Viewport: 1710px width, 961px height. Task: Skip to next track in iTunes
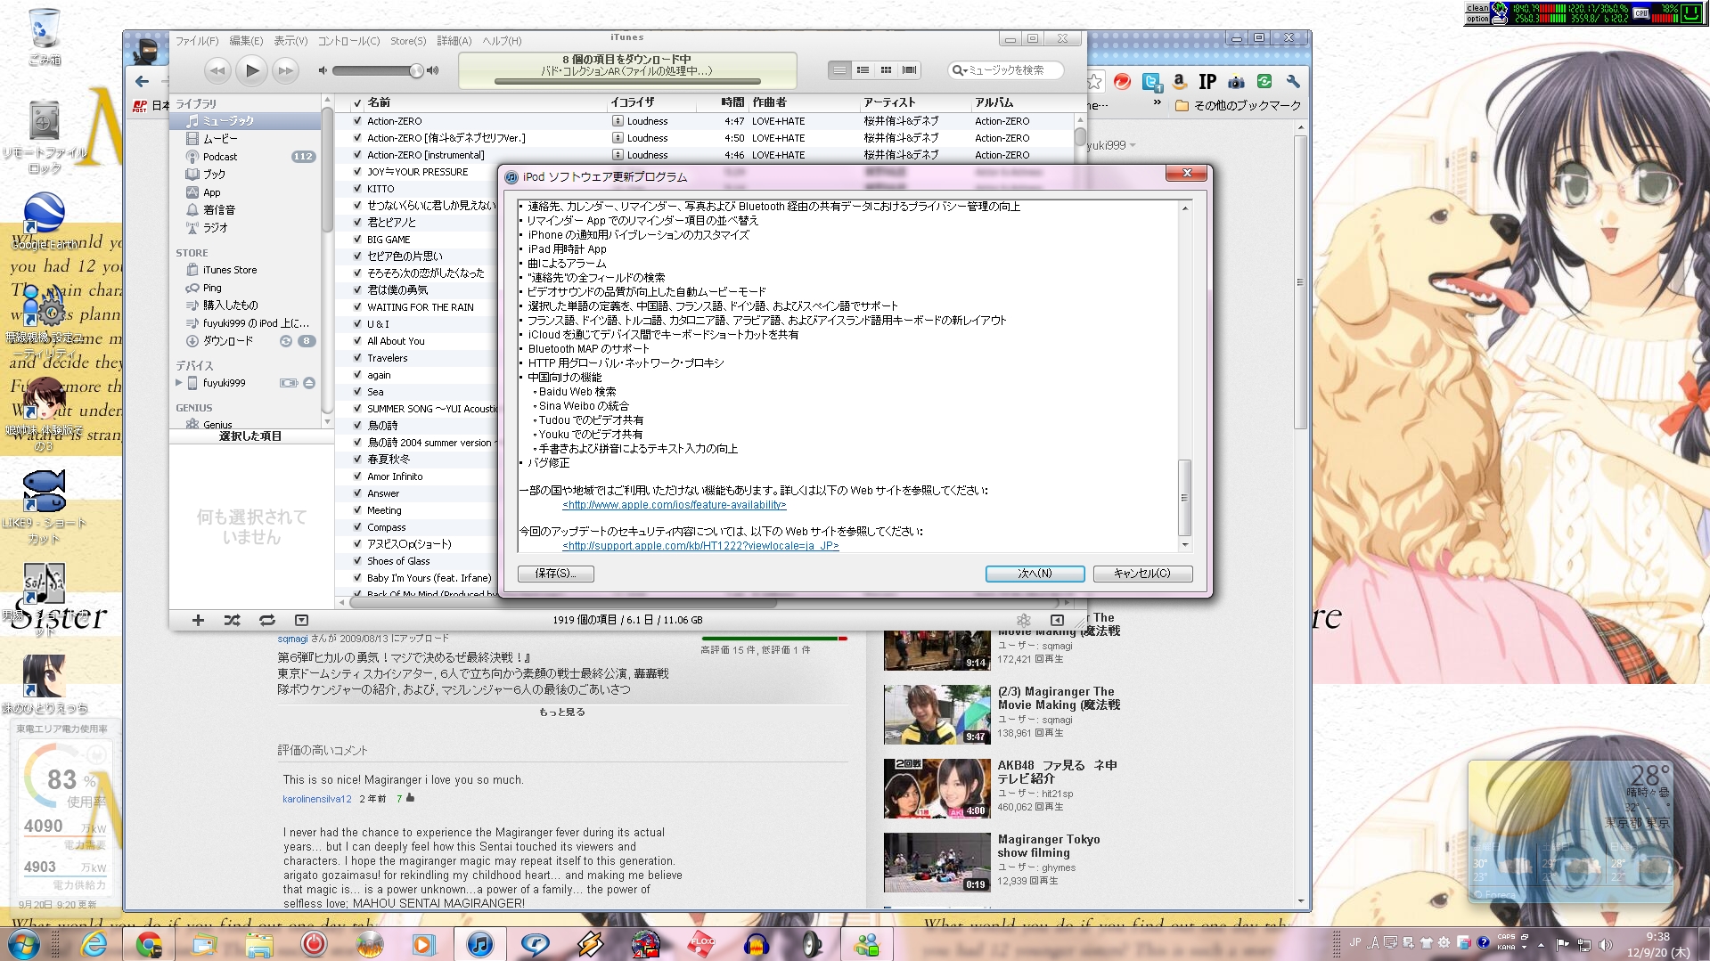click(285, 69)
